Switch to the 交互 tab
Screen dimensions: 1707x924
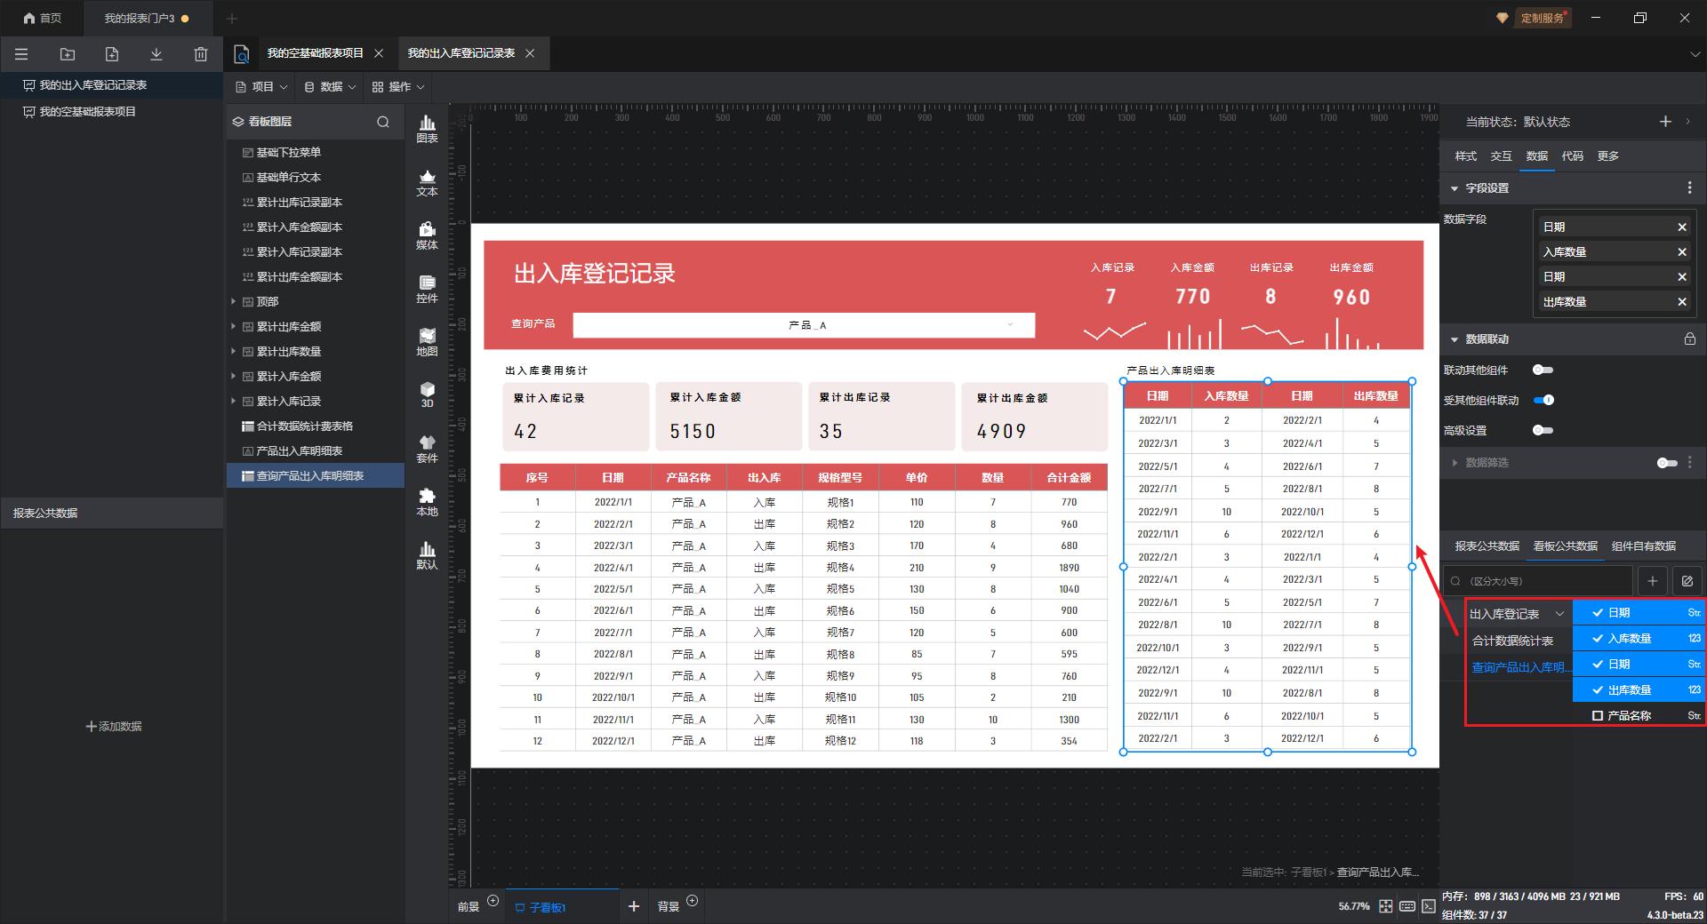(1501, 156)
